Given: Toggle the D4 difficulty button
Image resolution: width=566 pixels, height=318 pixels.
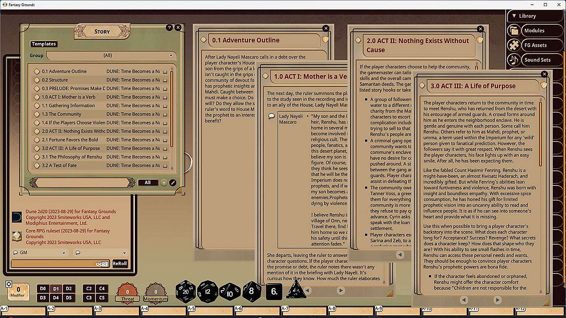Looking at the screenshot, I should pos(56,298).
